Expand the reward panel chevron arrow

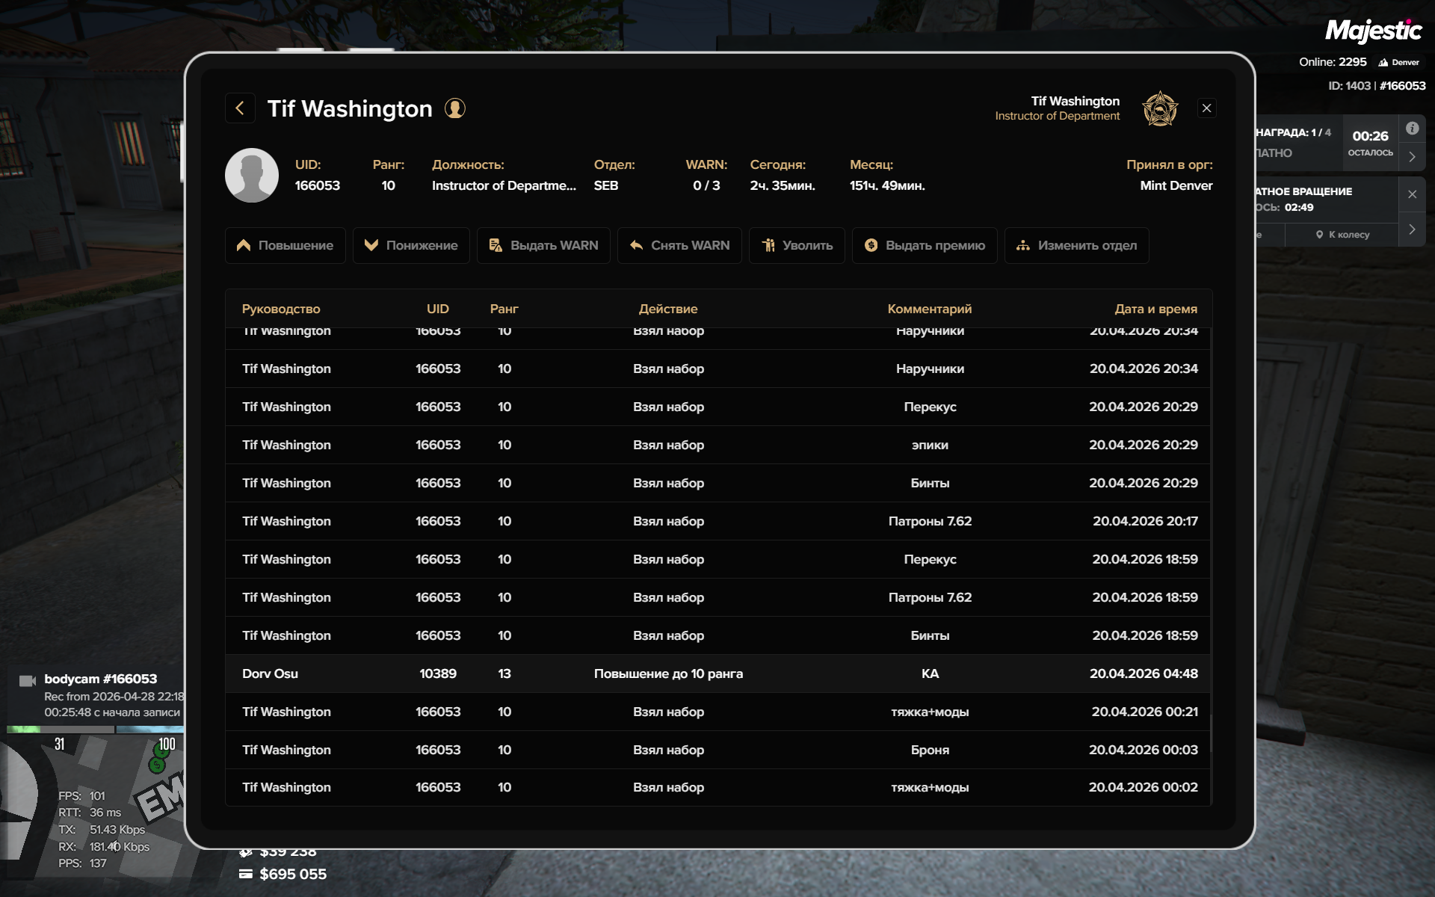pyautogui.click(x=1412, y=157)
